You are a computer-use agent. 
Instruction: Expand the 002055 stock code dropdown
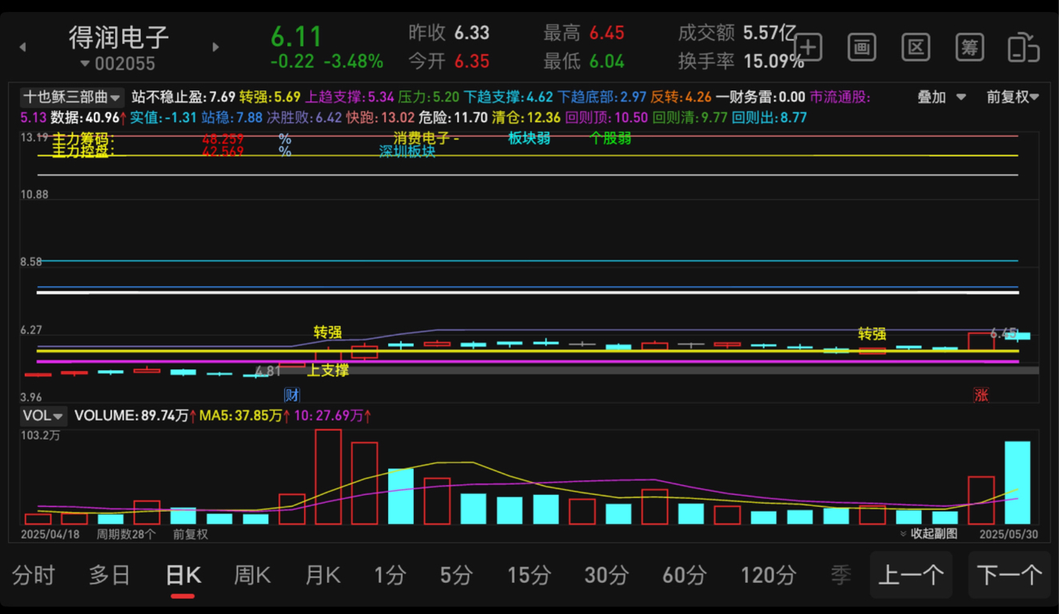point(118,64)
